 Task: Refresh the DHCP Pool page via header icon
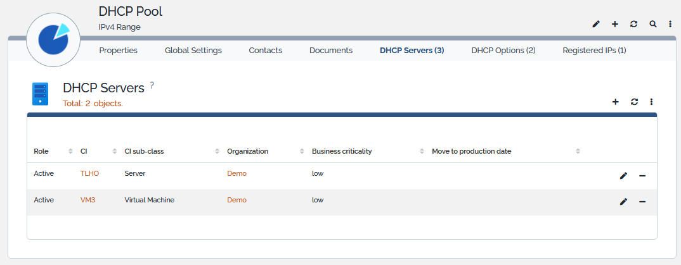pyautogui.click(x=633, y=24)
